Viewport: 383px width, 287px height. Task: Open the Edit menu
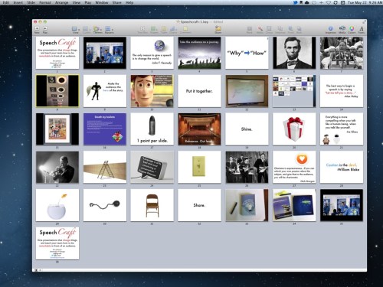6,2
